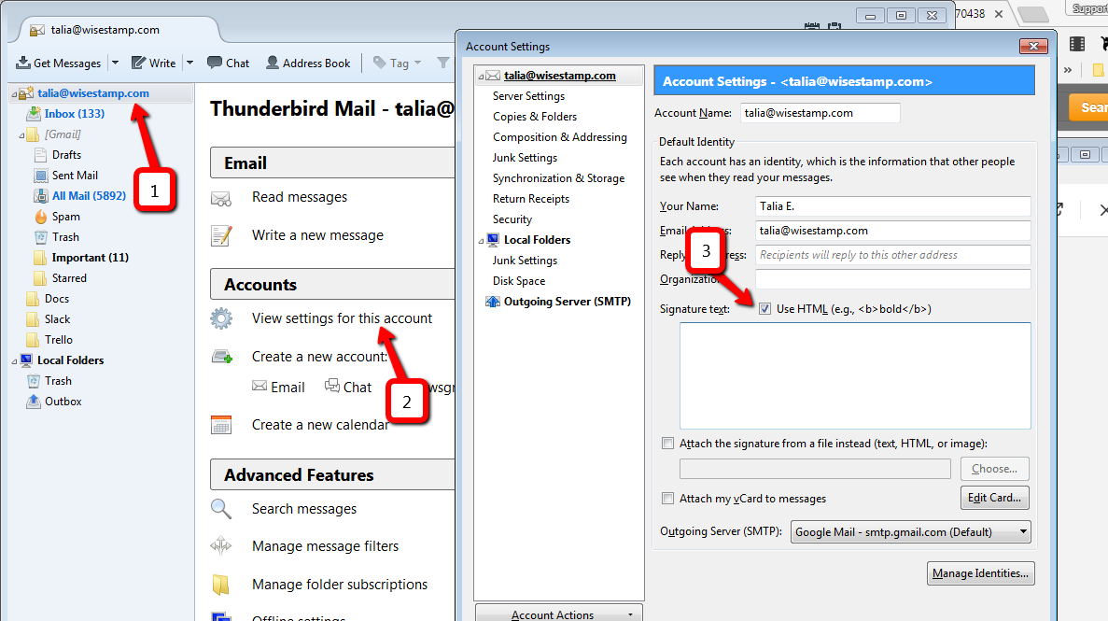
Task: Collapse the talia@wisestamp.com account in folder pane
Action: click(14, 94)
